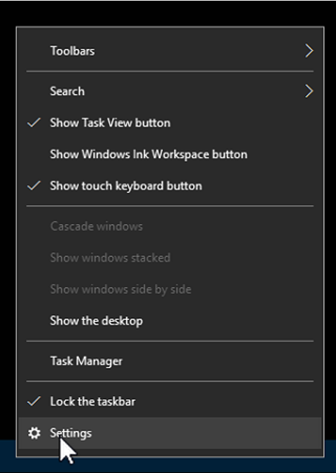Select the greyed Cascade windows entry
Screen dimensions: 336x473
point(170,226)
